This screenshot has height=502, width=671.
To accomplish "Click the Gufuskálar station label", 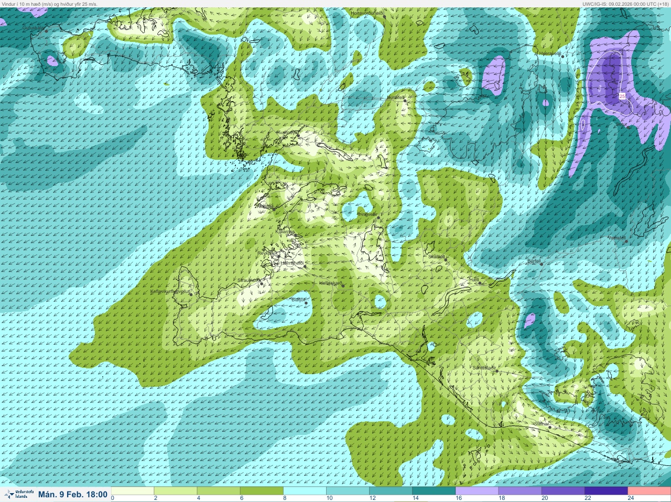I will tap(33, 27).
